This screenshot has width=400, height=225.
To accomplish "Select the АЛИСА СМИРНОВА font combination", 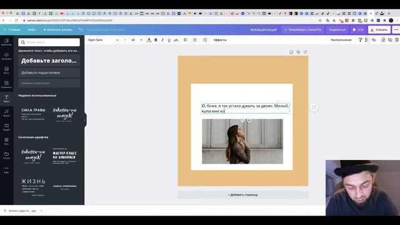I will [64, 187].
